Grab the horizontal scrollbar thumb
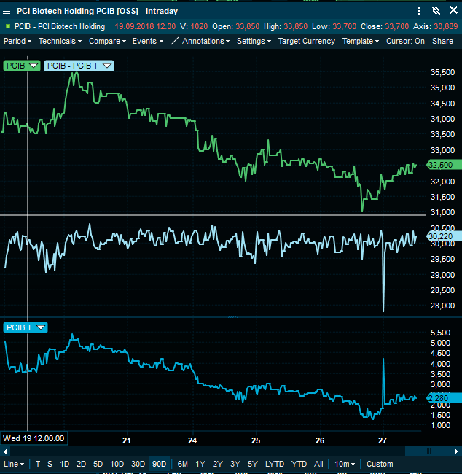This screenshot has width=462, height=474. tap(428, 451)
